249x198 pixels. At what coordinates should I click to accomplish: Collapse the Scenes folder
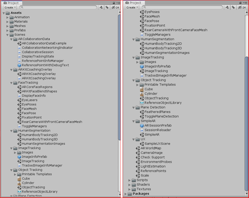point(8,35)
